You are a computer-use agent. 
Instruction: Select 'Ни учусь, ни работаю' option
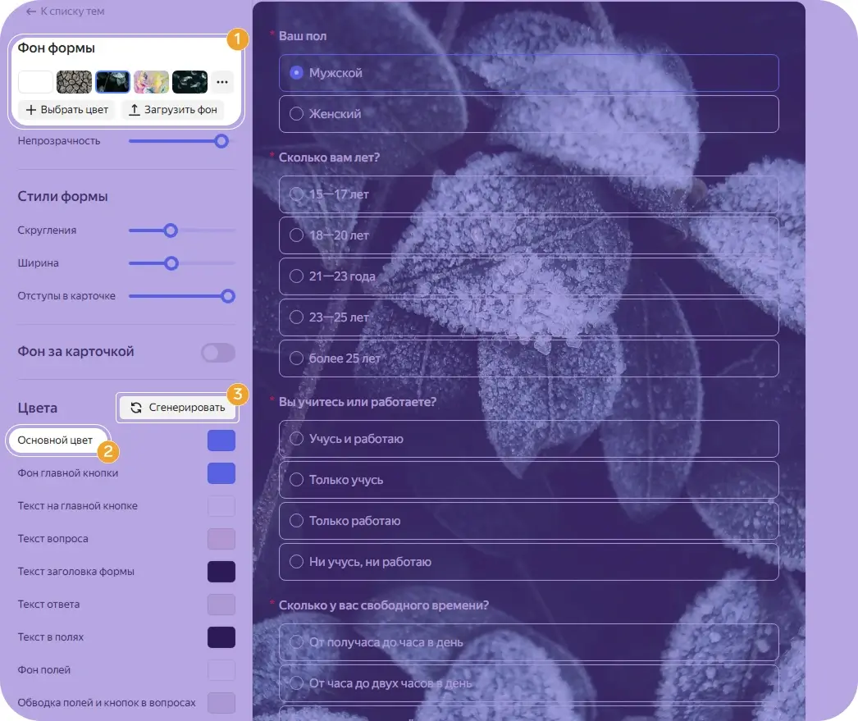pyautogui.click(x=528, y=562)
